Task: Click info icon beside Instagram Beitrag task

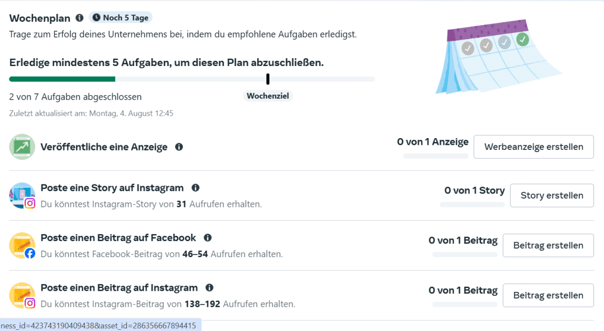Action: 209,288
